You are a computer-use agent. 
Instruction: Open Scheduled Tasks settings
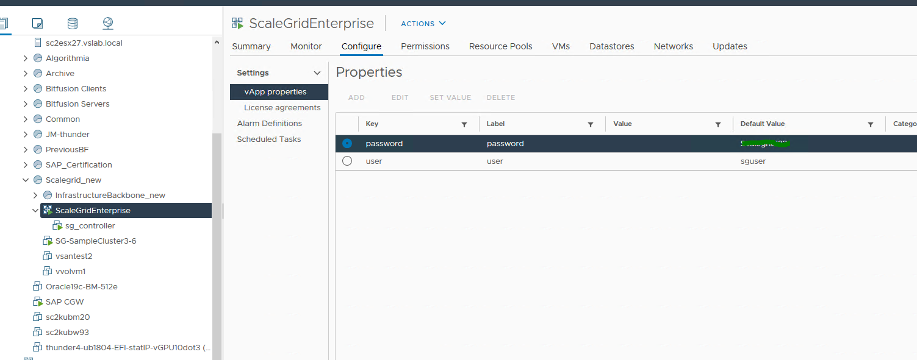(x=269, y=139)
